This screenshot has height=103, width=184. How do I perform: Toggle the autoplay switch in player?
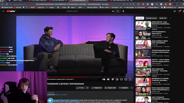[x=103, y=80]
